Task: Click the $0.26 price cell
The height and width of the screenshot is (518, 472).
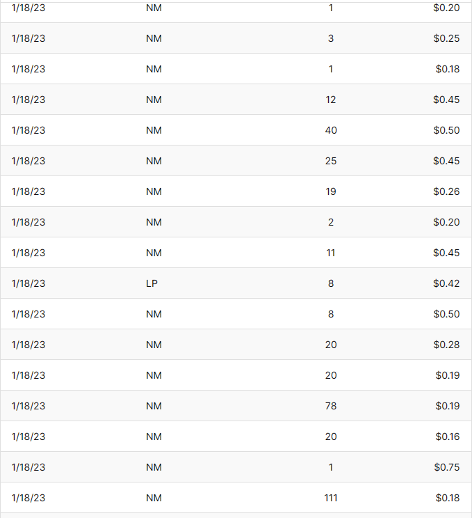Action: coord(446,191)
